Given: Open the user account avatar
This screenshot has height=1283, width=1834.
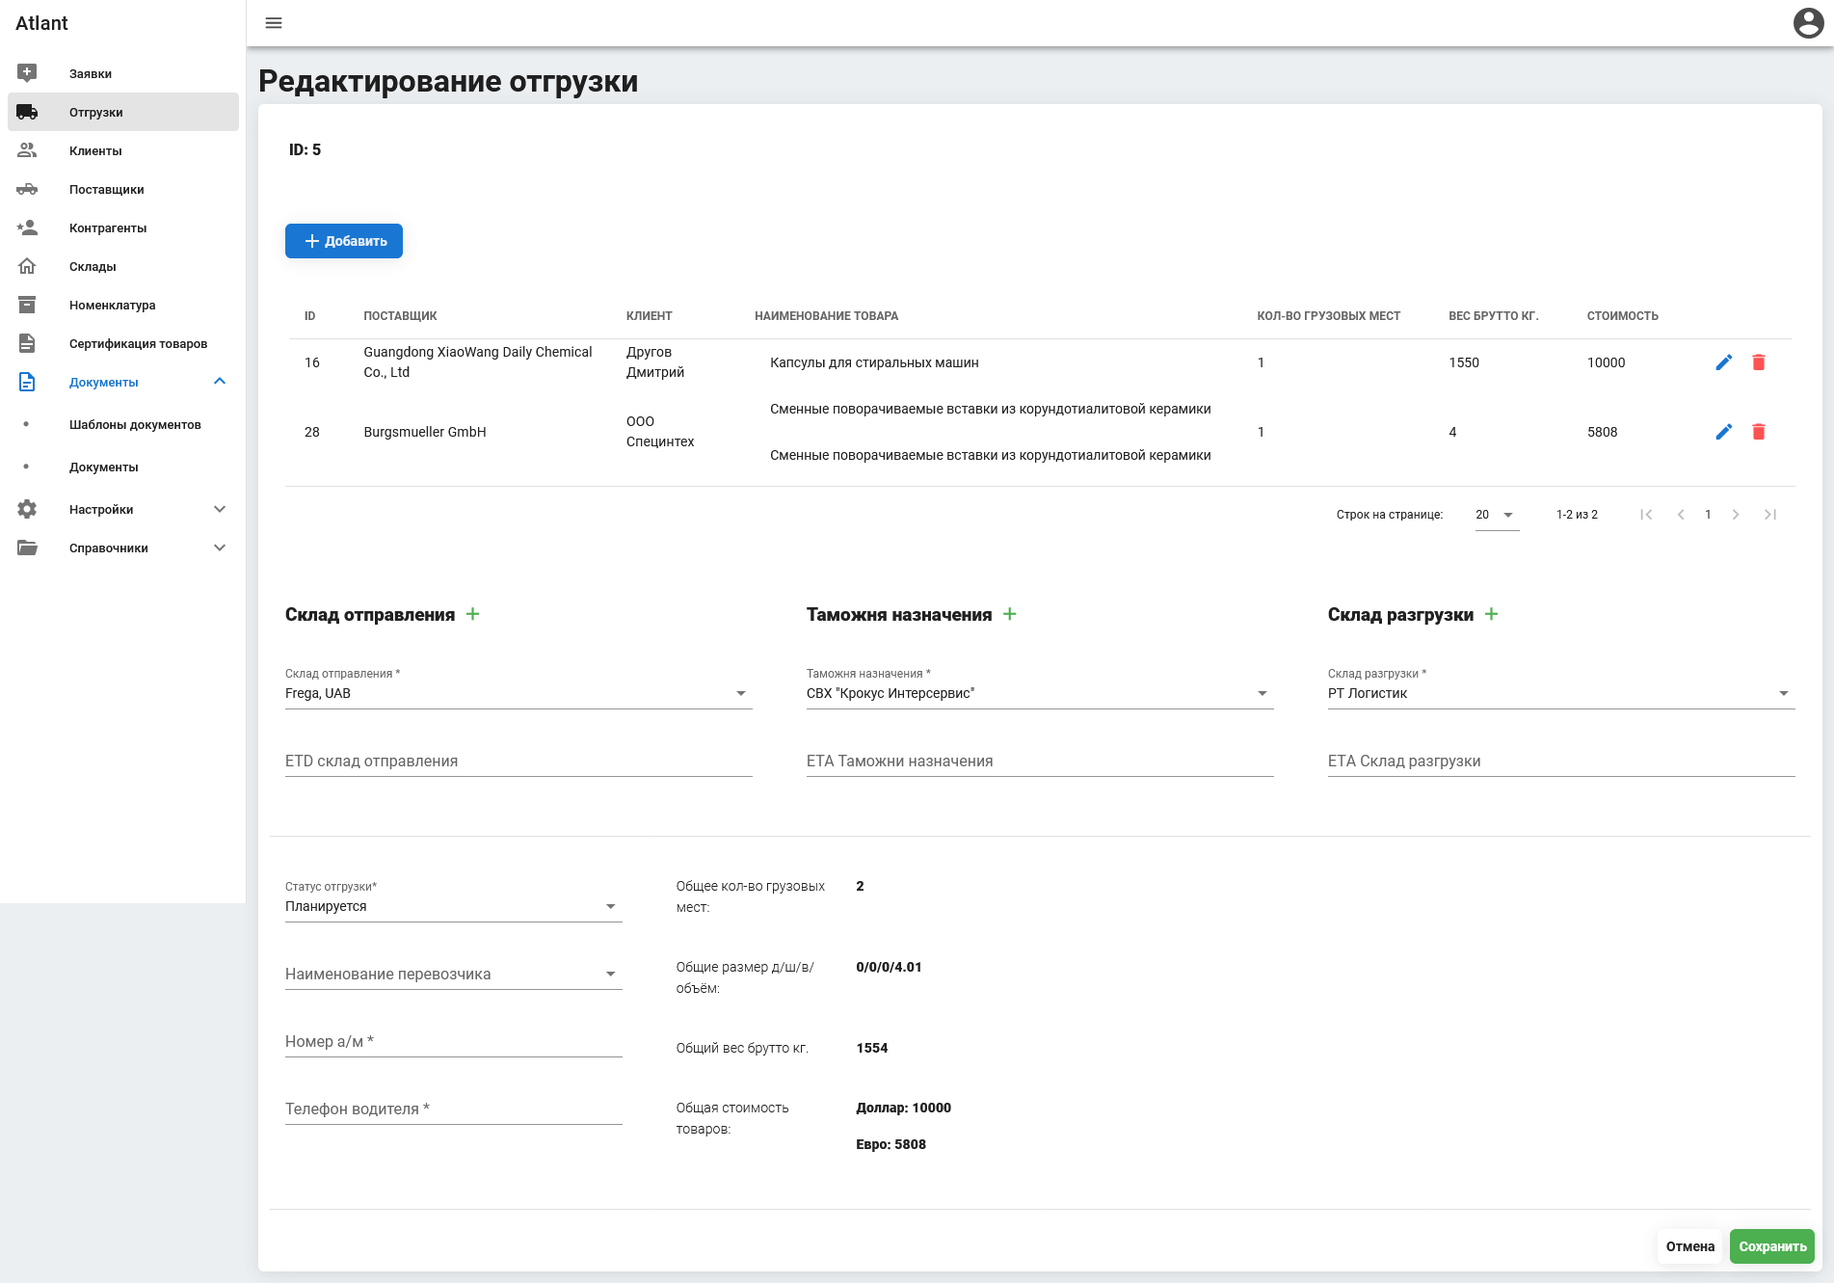Looking at the screenshot, I should 1808,23.
